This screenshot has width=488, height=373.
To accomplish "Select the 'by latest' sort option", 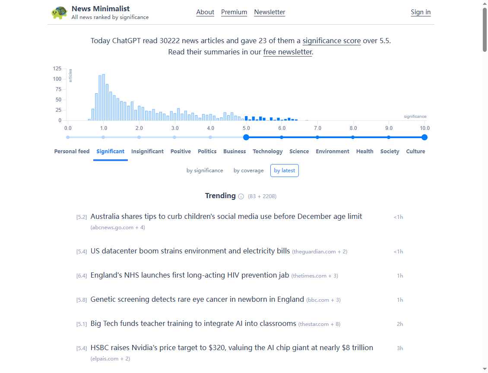I will (284, 171).
